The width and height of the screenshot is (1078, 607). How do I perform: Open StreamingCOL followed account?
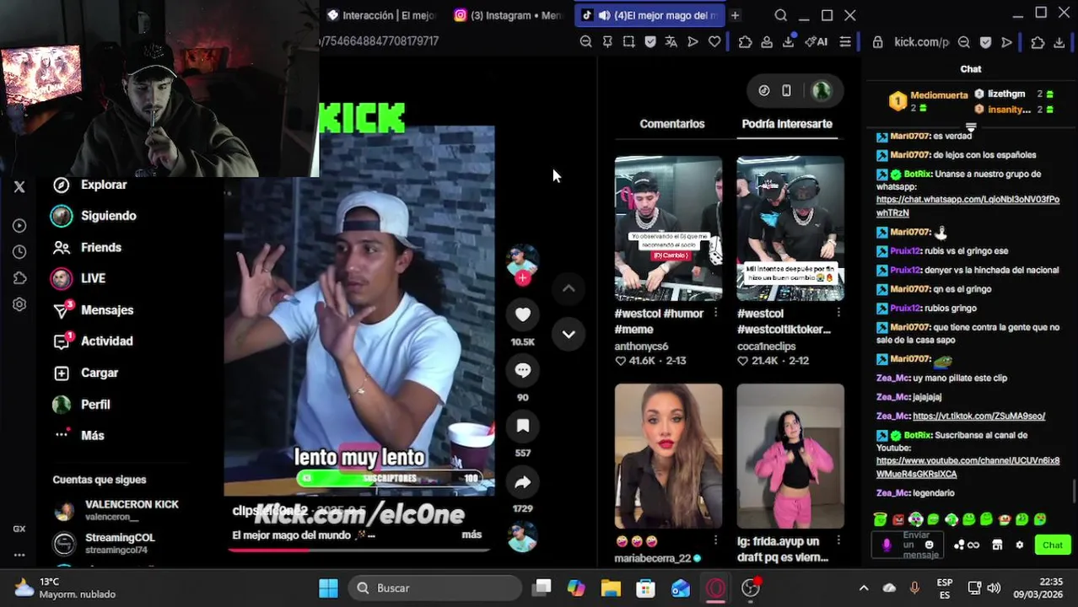[x=105, y=543]
